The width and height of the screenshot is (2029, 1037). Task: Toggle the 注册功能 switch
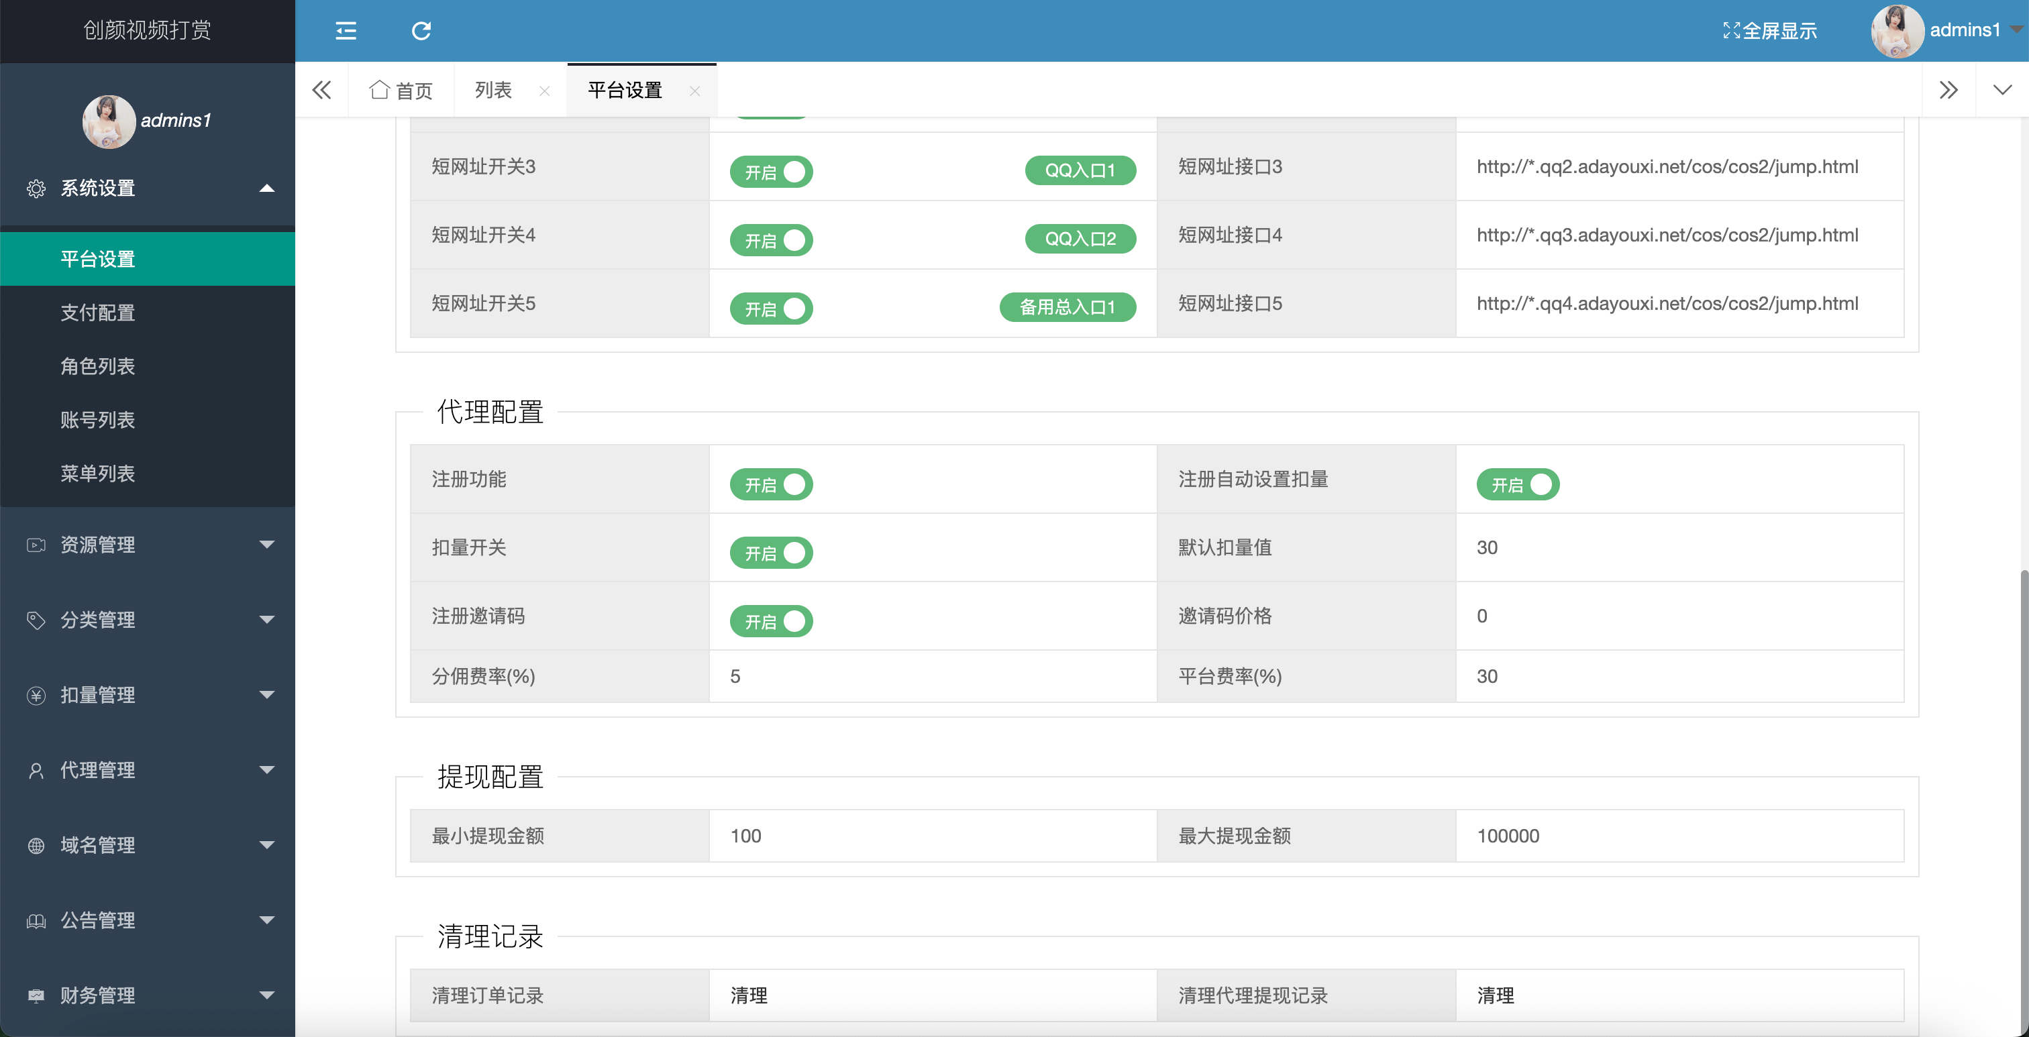tap(771, 484)
